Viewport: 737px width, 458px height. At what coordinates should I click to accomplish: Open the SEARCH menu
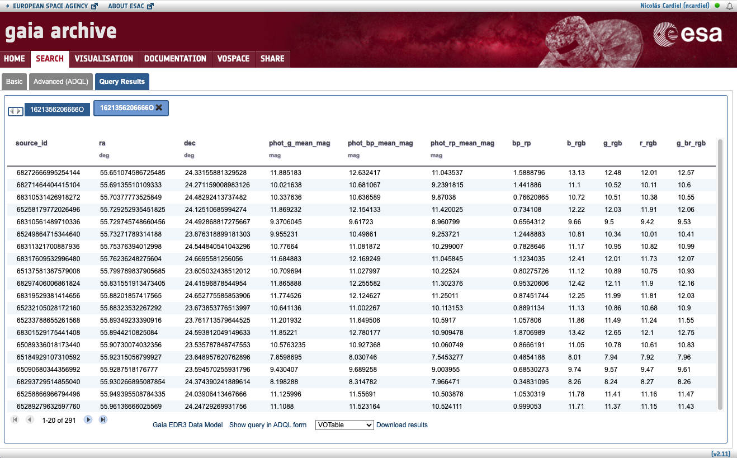(50, 59)
